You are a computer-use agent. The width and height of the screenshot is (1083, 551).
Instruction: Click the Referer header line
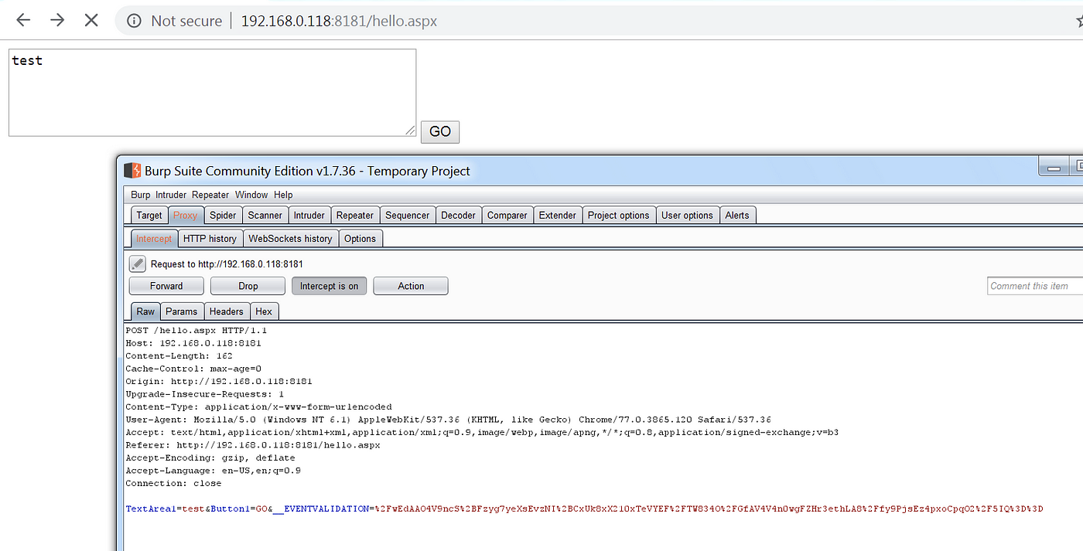point(253,445)
